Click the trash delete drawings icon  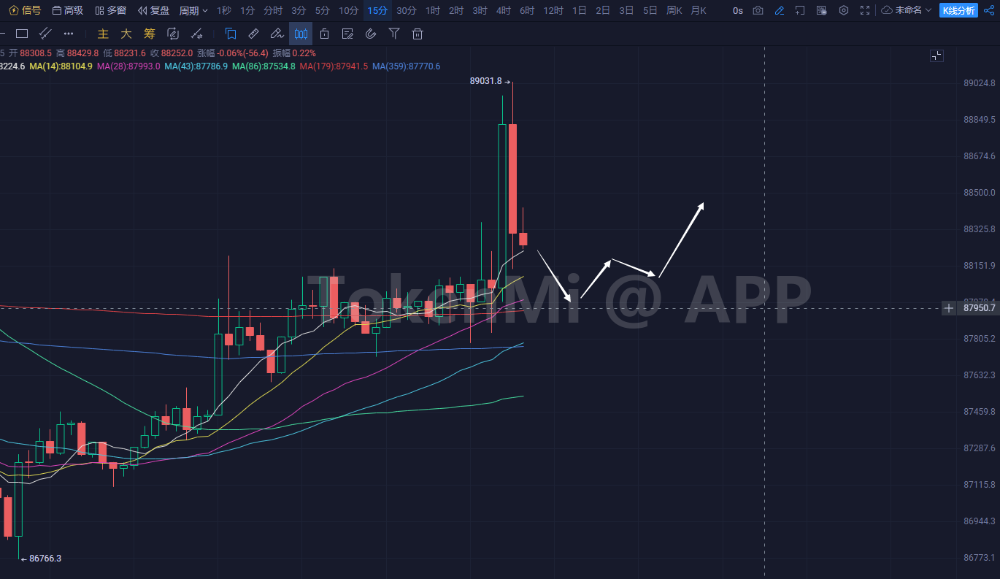click(418, 34)
